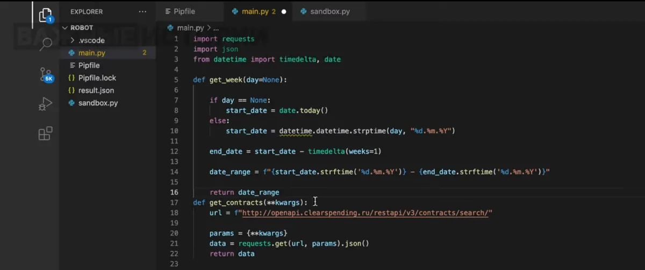Image resolution: width=645 pixels, height=270 pixels.
Task: Open sandbox.py from the Explorer tree
Action: point(98,103)
